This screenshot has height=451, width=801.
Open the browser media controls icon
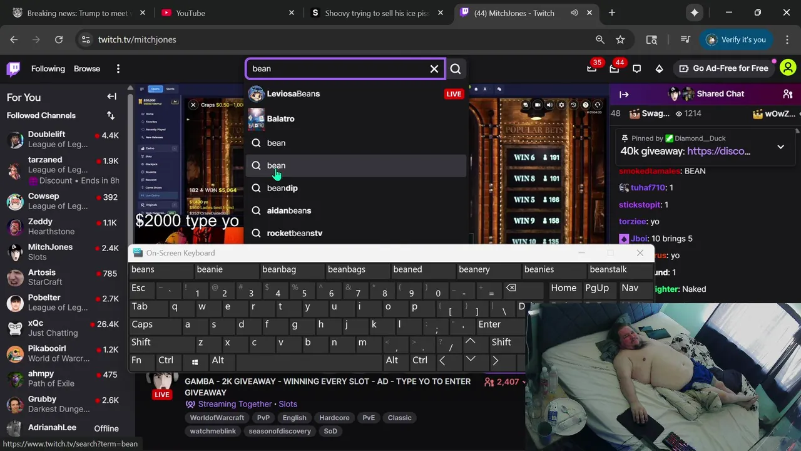tap(684, 39)
